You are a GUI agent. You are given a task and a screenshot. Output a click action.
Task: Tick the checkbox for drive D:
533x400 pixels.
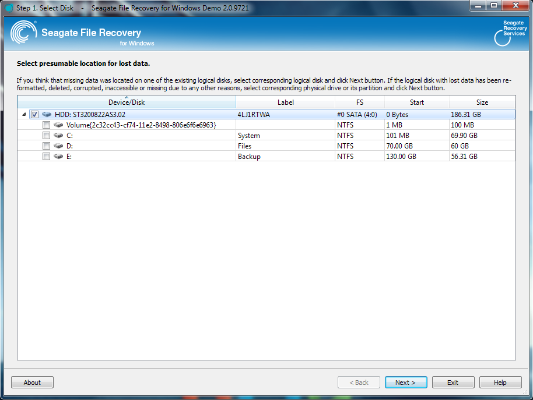point(46,146)
